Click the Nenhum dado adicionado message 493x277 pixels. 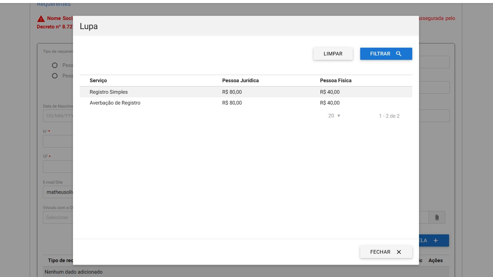(73, 272)
